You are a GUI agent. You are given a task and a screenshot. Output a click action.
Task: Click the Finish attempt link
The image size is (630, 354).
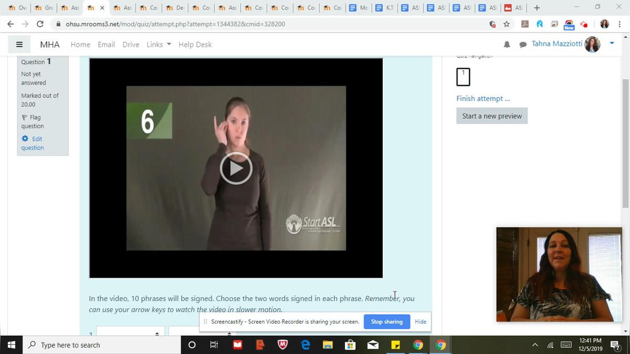483,98
